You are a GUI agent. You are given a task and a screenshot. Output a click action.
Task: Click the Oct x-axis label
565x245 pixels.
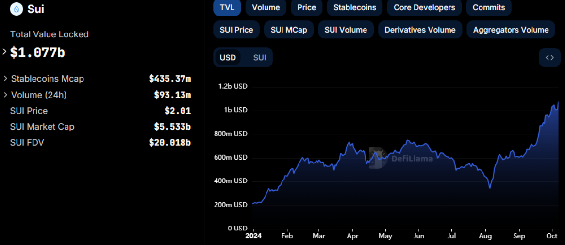pos(553,236)
